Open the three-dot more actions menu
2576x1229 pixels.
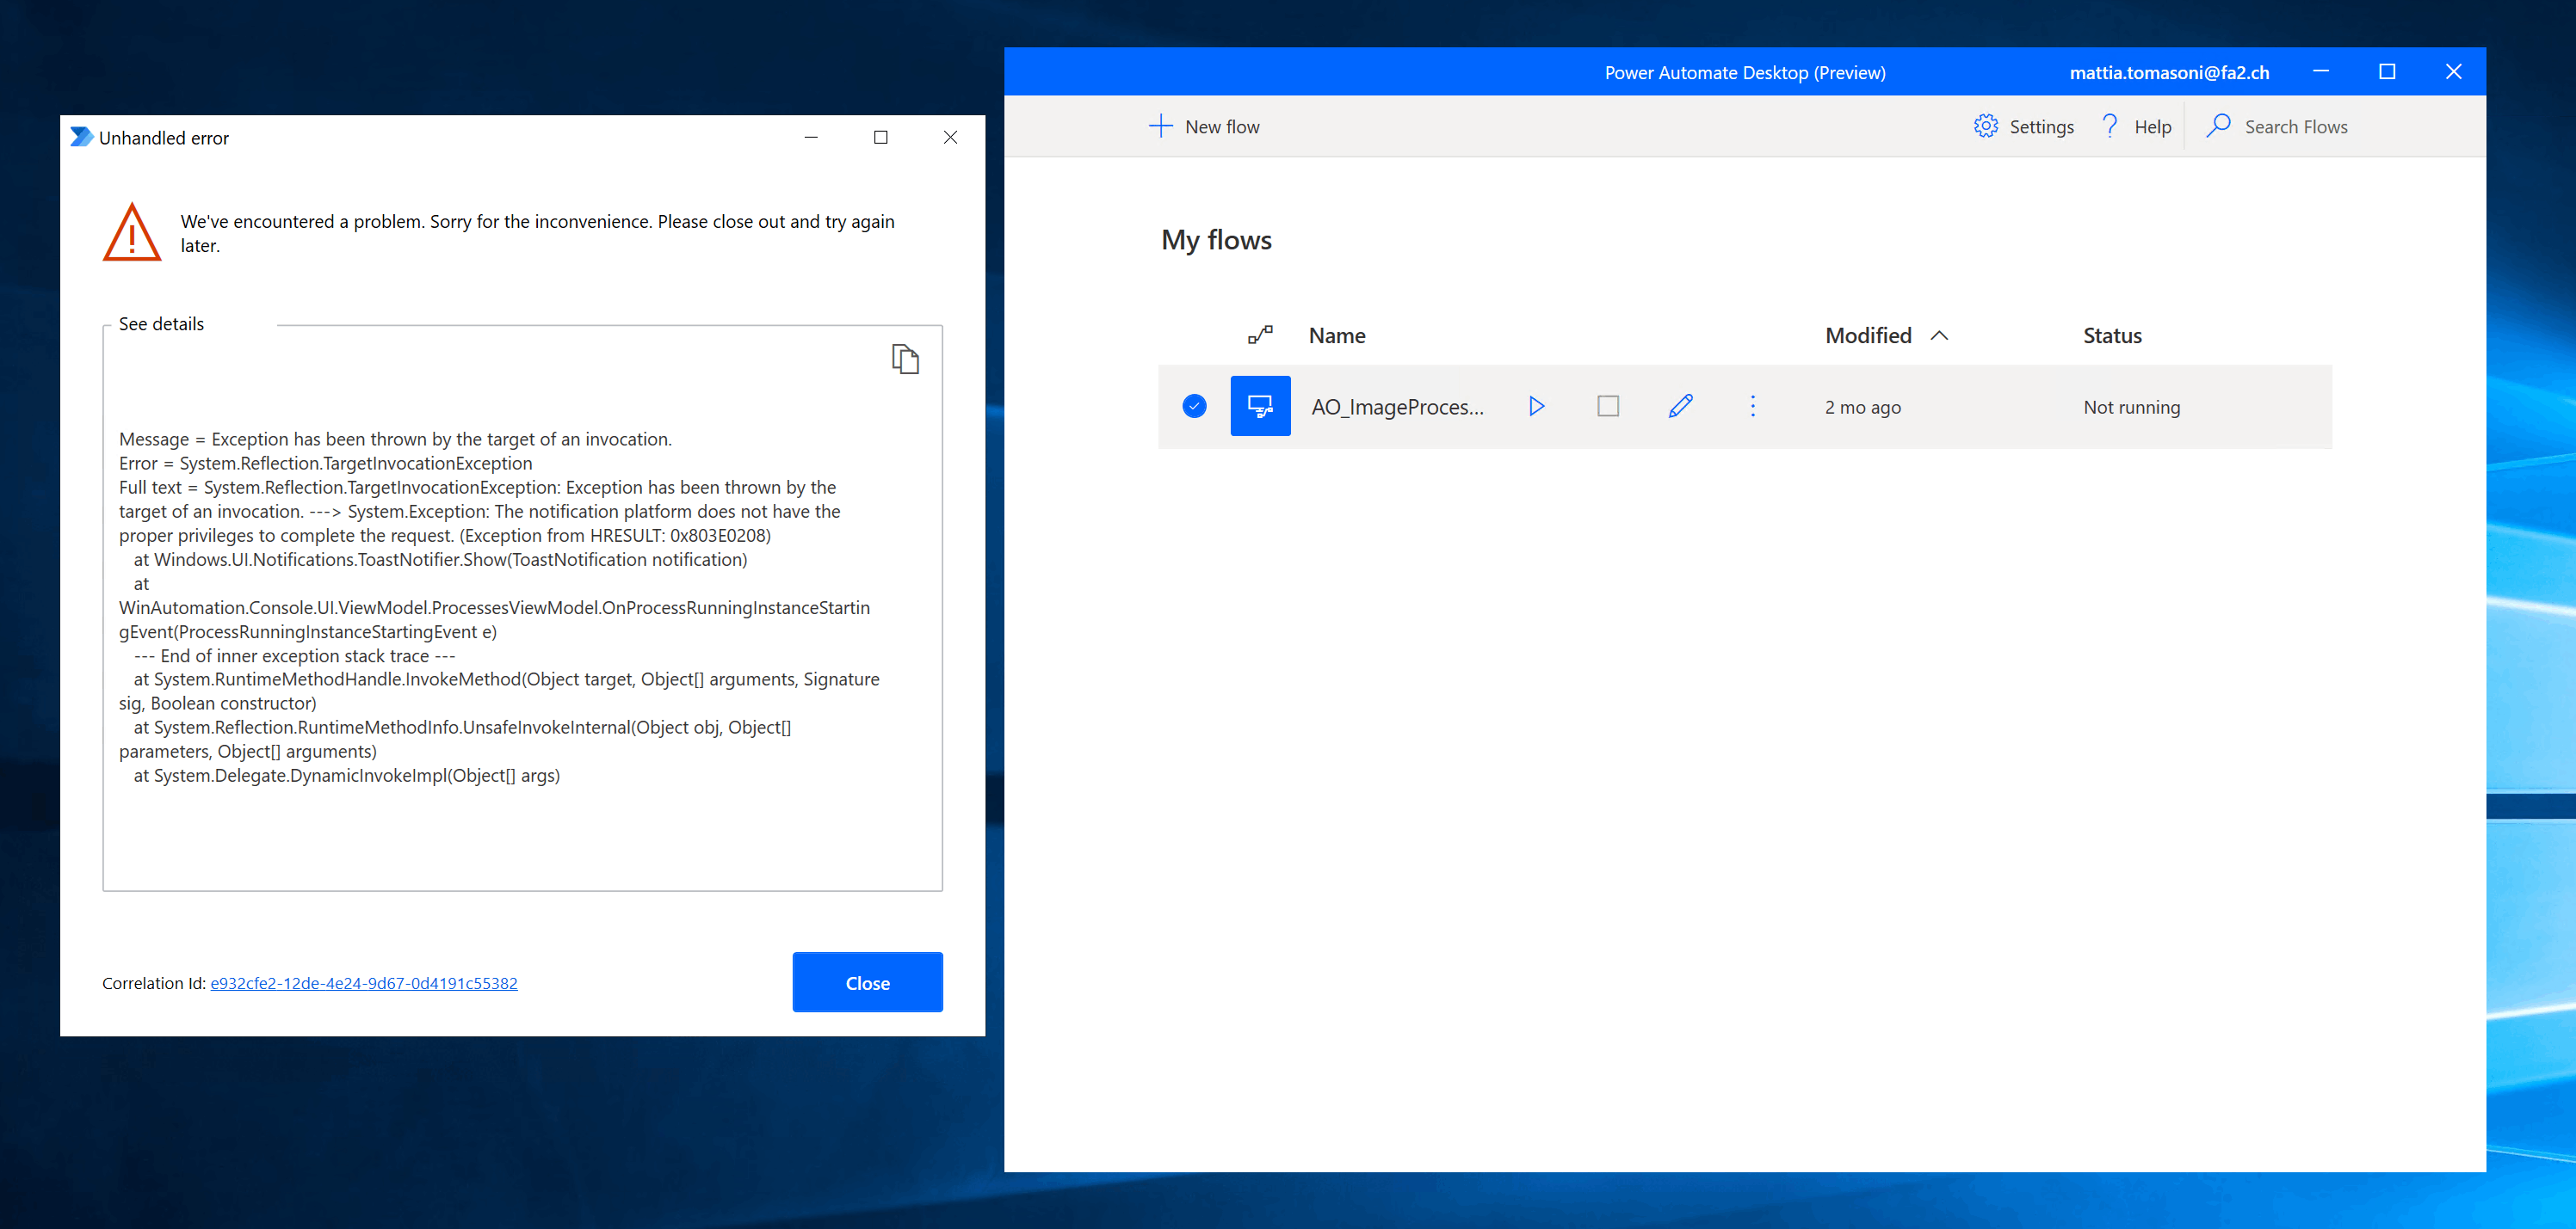[1752, 406]
